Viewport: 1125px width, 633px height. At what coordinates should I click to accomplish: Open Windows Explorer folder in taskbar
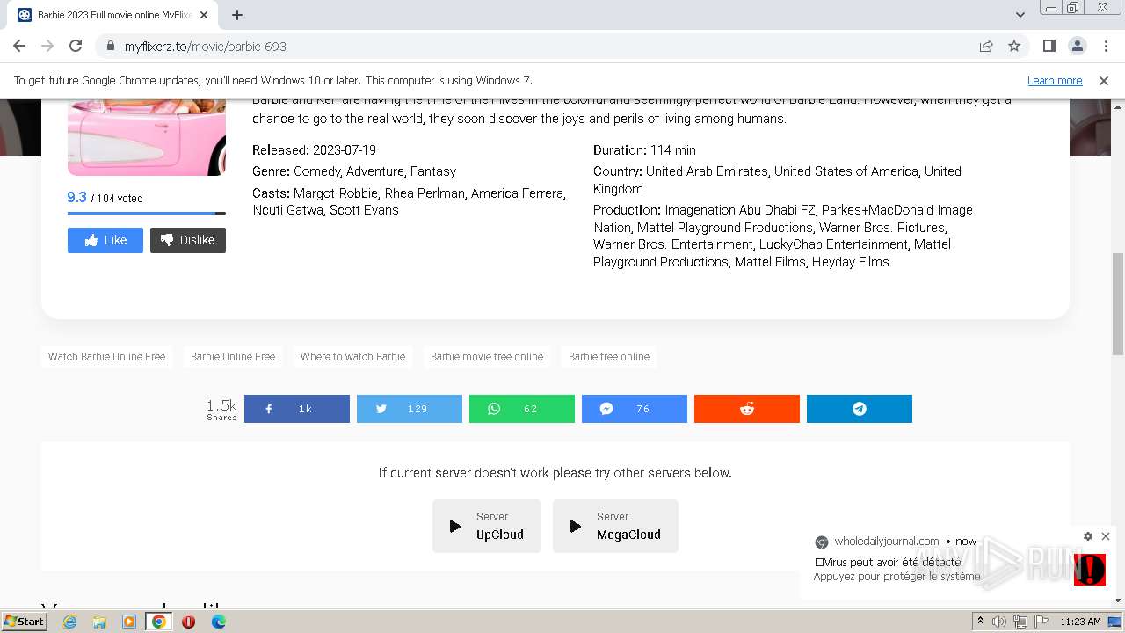(x=99, y=622)
